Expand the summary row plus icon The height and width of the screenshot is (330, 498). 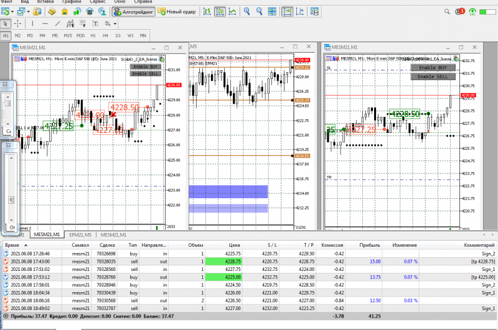pyautogui.click(x=6, y=316)
